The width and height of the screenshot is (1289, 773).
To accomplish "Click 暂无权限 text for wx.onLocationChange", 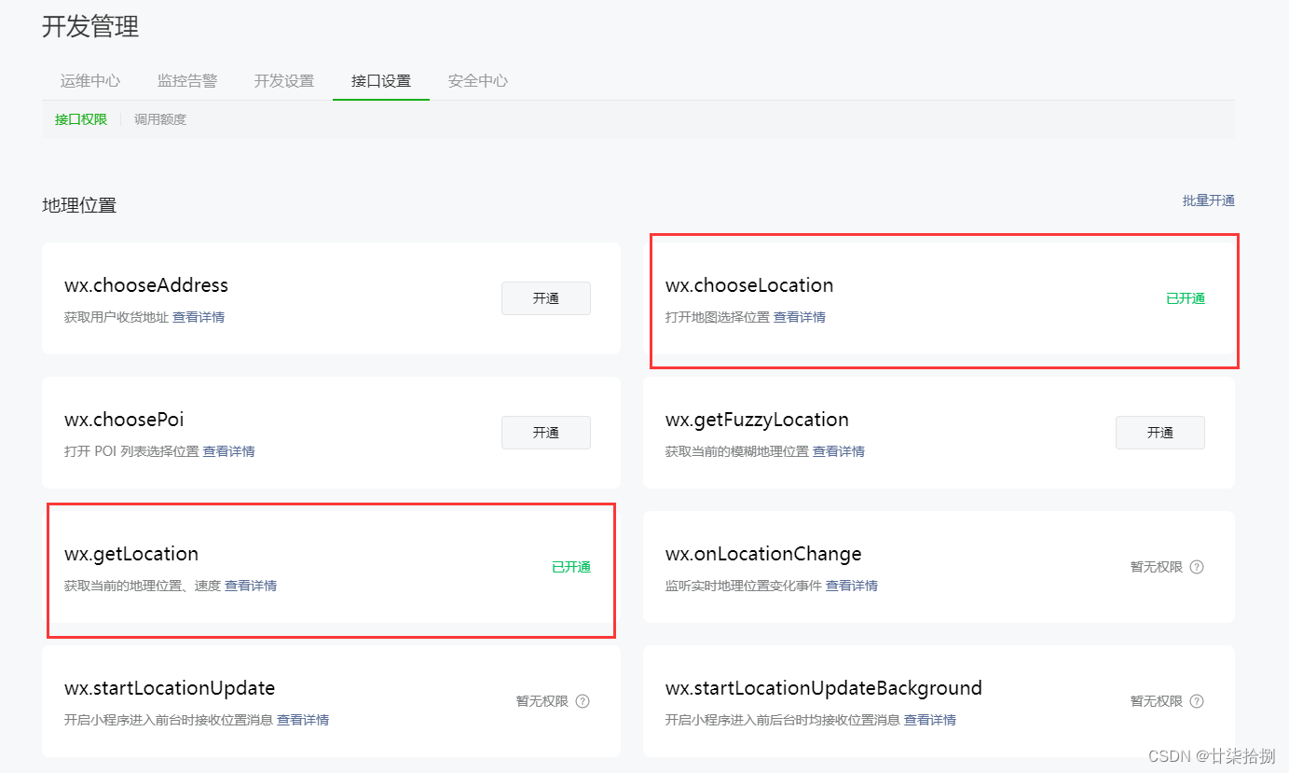I will tap(1157, 567).
